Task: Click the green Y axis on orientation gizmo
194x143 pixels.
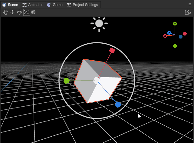Action: click(175, 24)
